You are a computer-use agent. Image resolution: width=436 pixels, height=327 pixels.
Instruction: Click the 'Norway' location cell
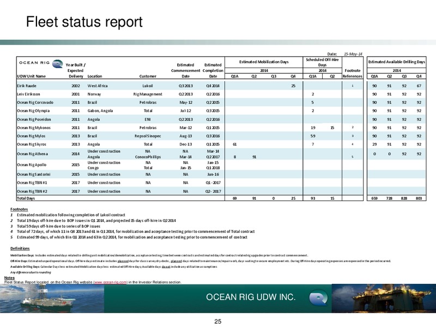coord(94,94)
